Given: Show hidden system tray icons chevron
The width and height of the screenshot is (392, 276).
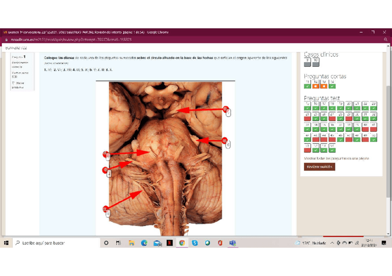Looking at the screenshot, I should pos(332,243).
